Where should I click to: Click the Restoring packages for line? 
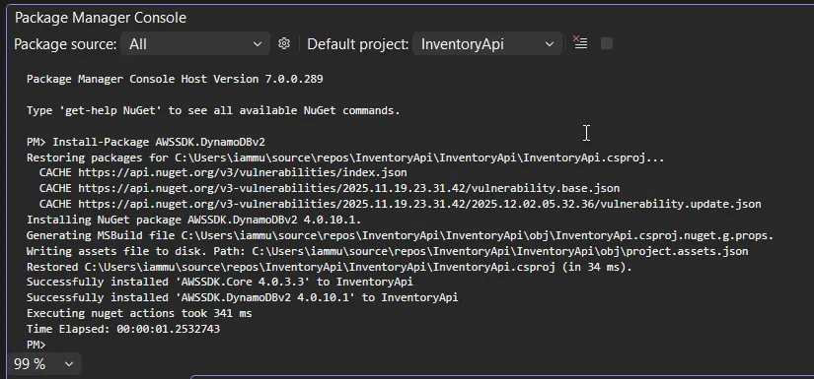(x=345, y=158)
